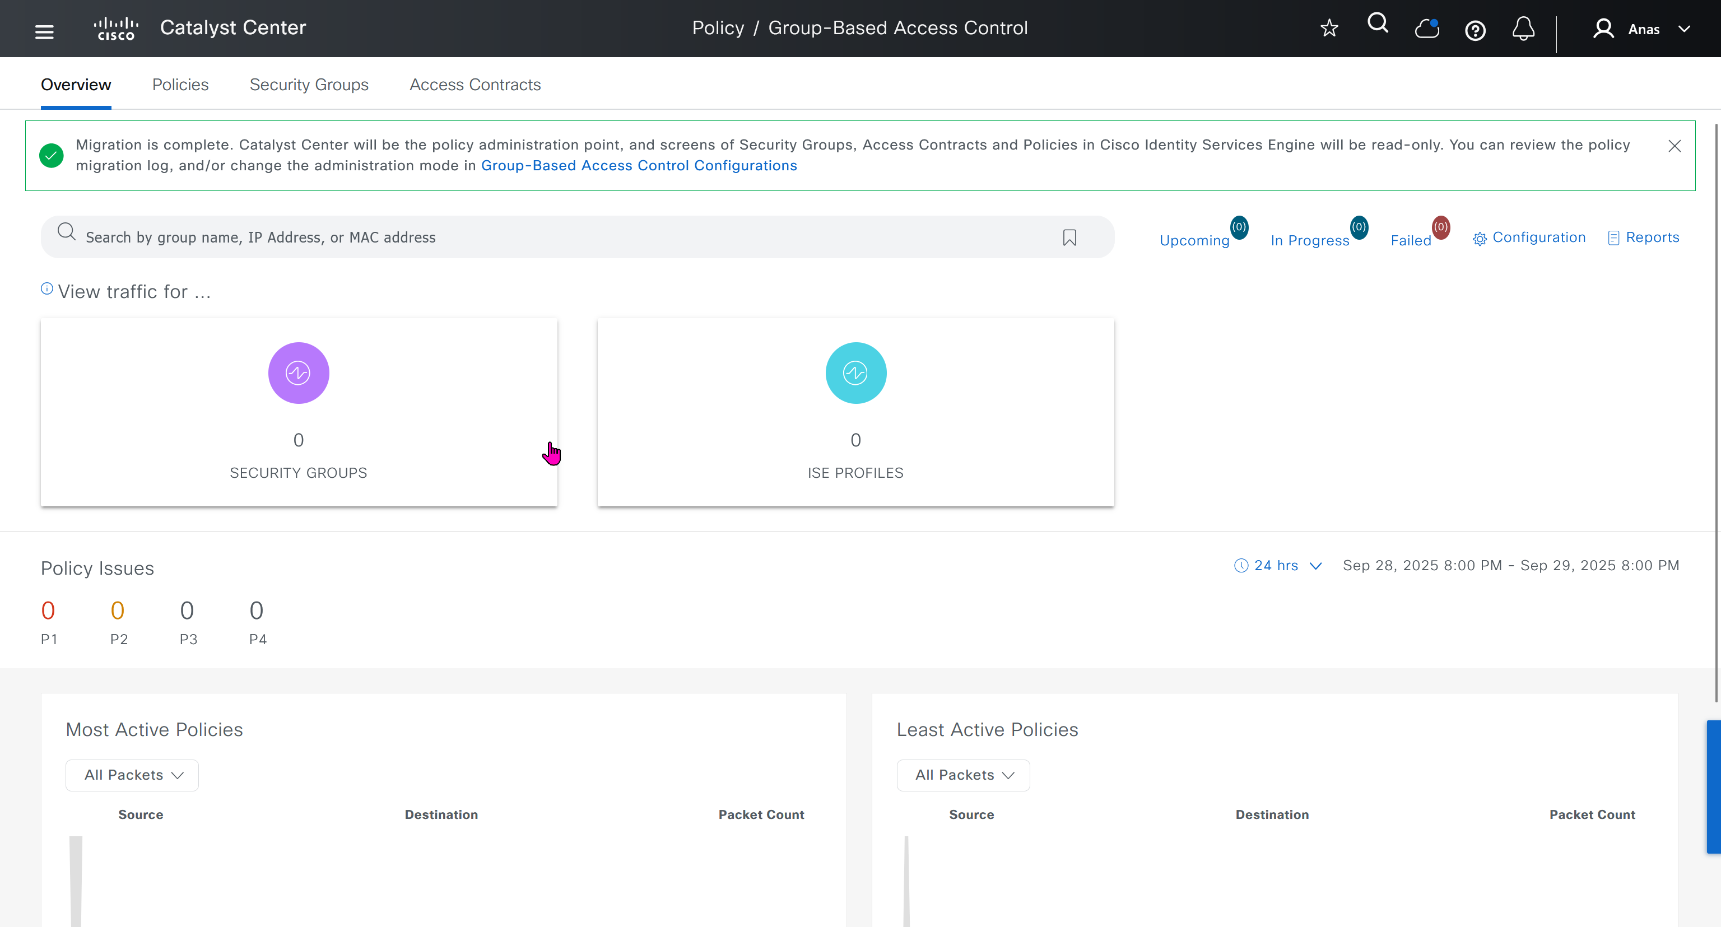1721x927 pixels.
Task: Open notifications bell icon
Action: 1523,29
